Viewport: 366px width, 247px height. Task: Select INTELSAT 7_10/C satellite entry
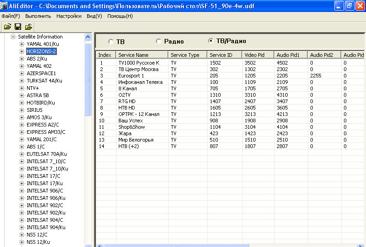click(x=46, y=161)
